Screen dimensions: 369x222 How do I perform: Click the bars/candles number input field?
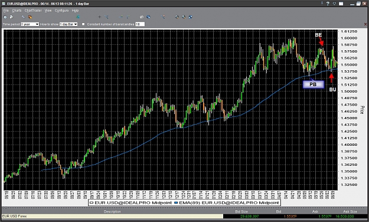coord(140,24)
